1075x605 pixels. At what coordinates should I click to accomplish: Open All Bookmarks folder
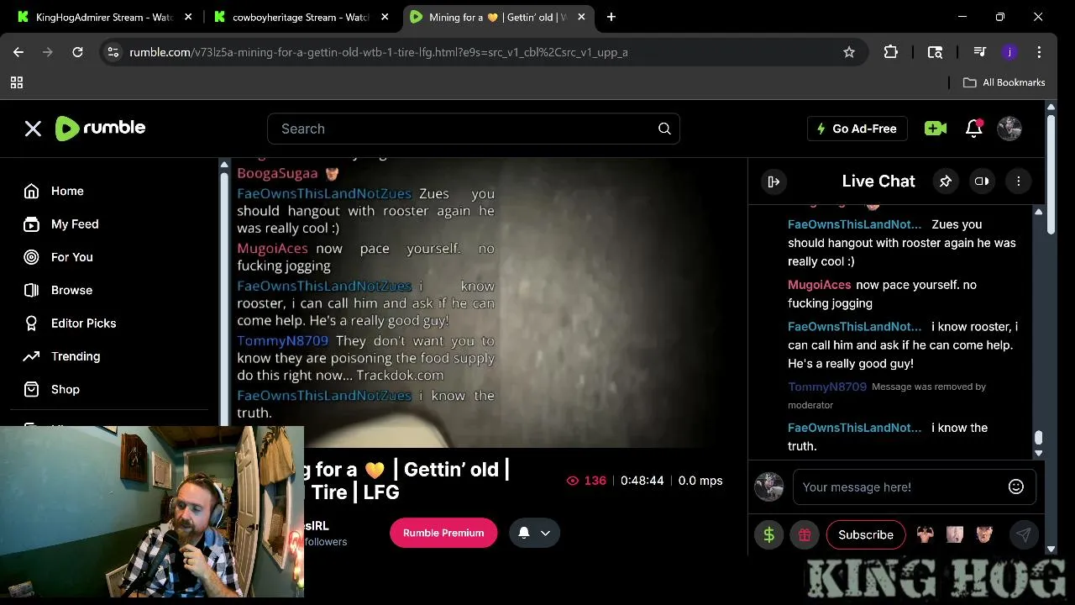point(1004,82)
